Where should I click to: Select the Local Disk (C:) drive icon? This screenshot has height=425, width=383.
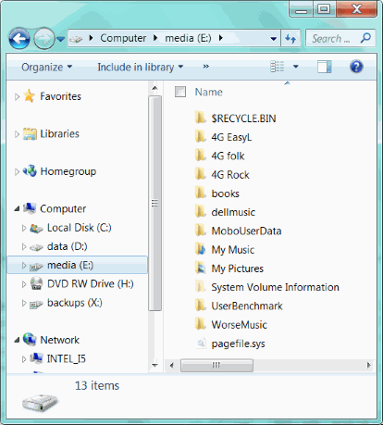[36, 229]
